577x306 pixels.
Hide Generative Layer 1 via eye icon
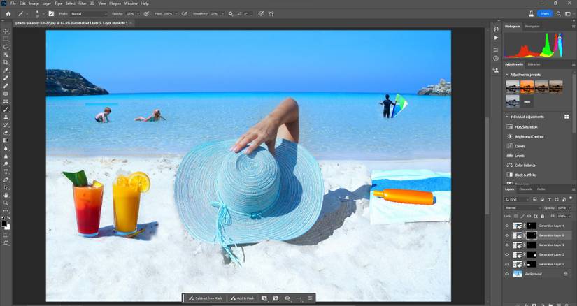[x=507, y=264]
